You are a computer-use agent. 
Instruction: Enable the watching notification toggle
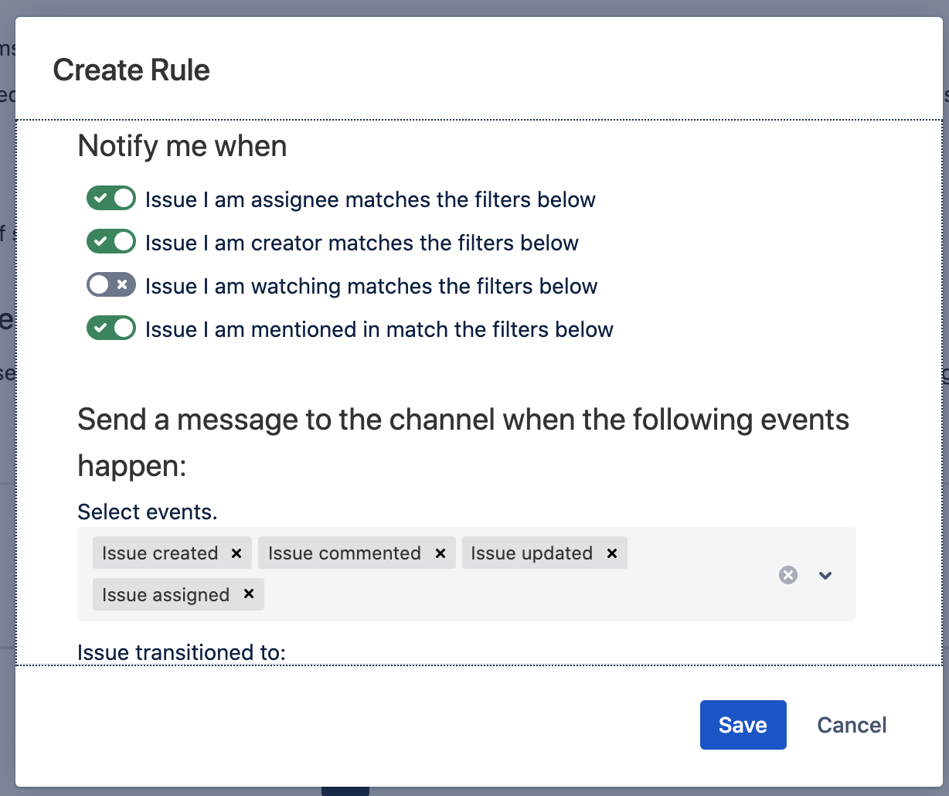click(111, 285)
